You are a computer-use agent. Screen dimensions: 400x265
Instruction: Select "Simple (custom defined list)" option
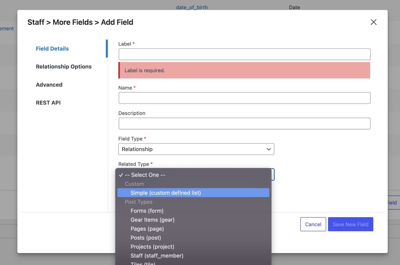166,193
